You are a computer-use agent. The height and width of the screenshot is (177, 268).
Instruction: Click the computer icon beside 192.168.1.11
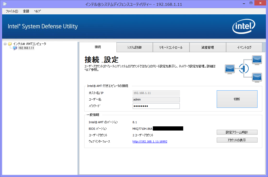tap(15, 48)
